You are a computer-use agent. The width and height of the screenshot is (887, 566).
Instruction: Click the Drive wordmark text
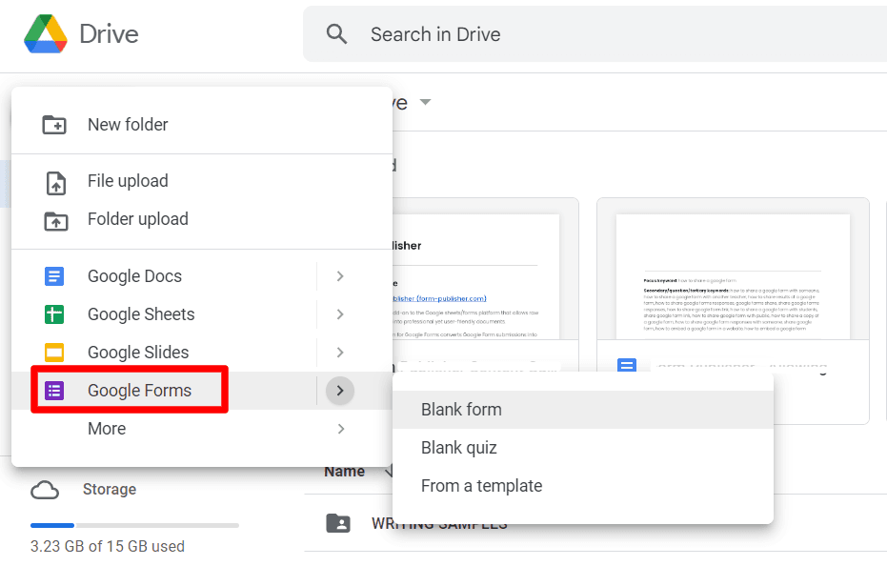click(110, 34)
